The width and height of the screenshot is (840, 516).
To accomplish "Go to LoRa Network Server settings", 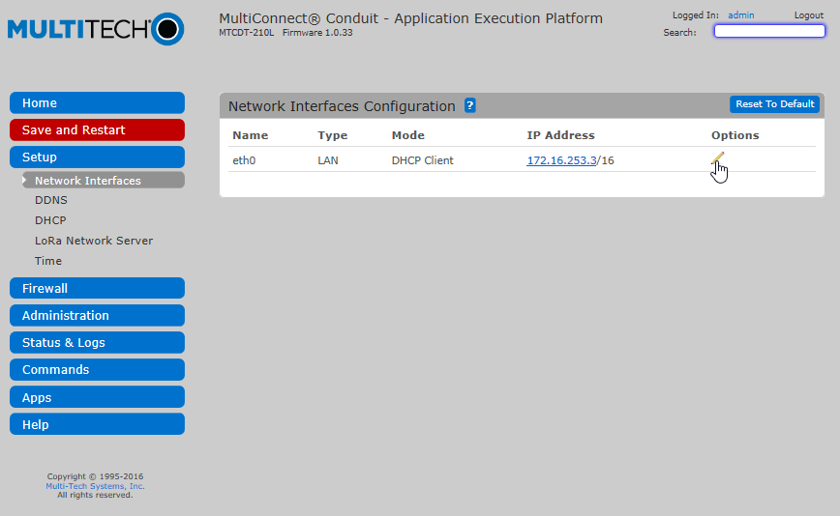I will [x=94, y=241].
